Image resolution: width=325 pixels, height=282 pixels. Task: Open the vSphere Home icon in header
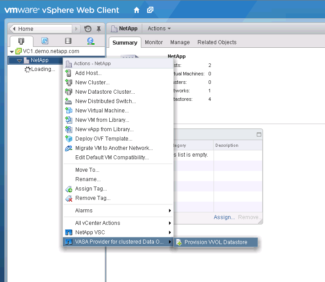(136, 10)
